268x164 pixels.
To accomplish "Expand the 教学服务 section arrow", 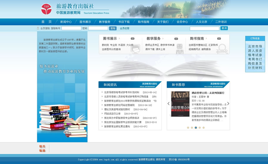I will (x=163, y=38).
